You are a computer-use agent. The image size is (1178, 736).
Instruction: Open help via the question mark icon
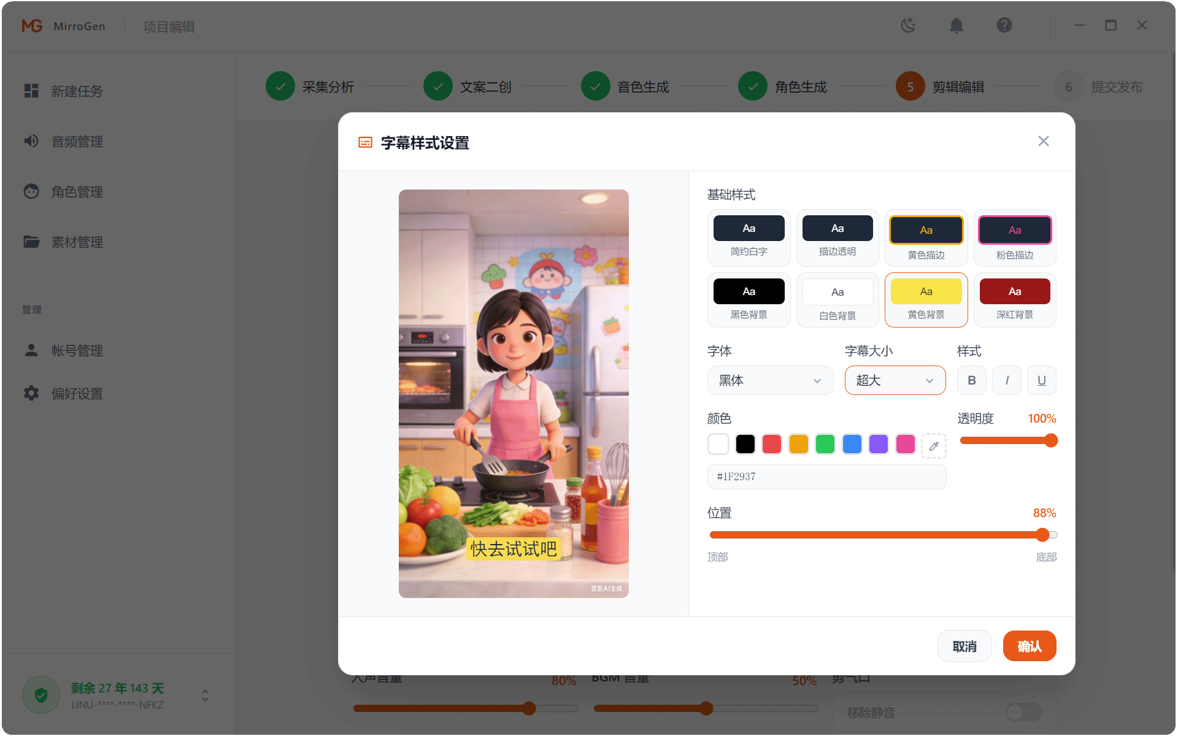pyautogui.click(x=1004, y=25)
